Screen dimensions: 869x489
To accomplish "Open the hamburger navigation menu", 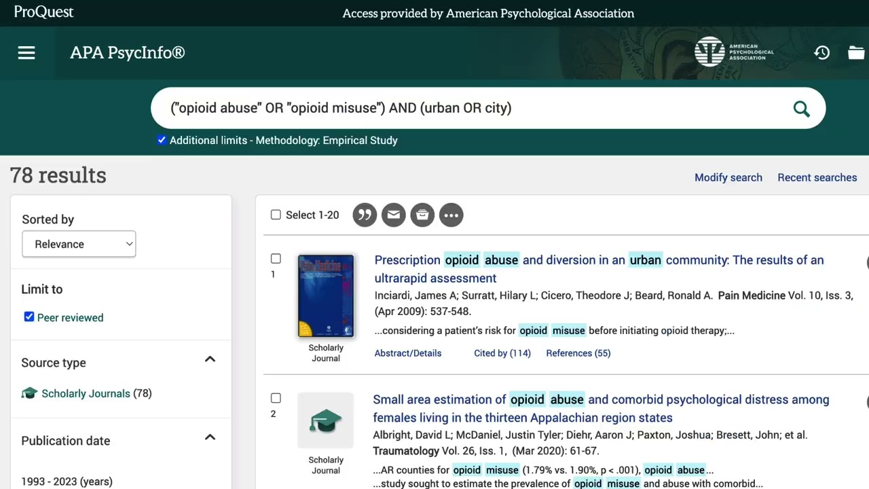I will point(26,53).
